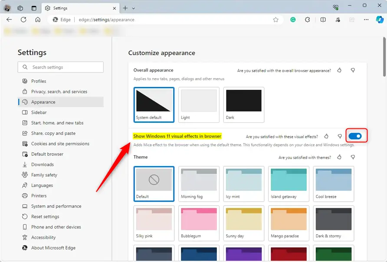Open Family safety settings
387x262 pixels.
[61, 175]
